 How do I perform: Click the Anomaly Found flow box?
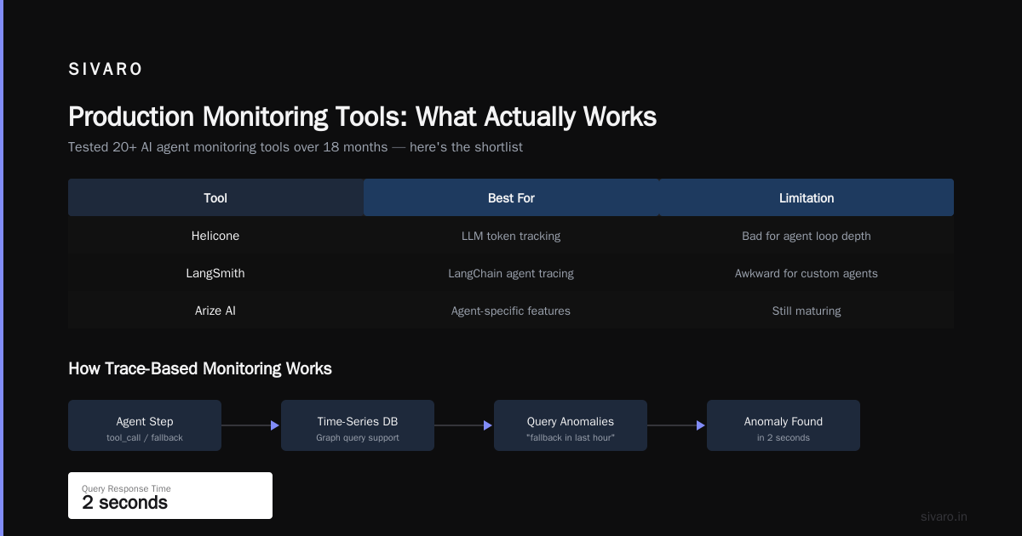784,425
